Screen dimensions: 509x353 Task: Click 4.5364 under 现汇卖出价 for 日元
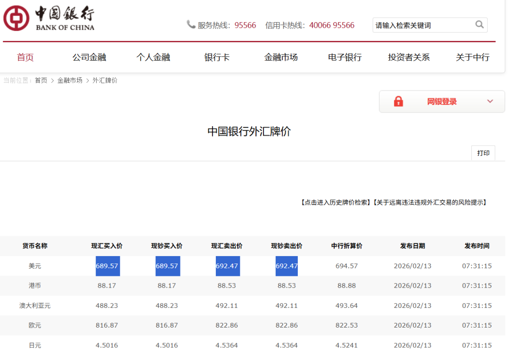[x=227, y=345]
